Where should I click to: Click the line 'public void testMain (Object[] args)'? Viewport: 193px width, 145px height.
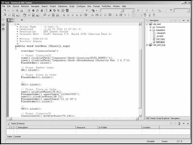42,46
